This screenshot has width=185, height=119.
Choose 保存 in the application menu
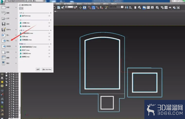tap(8, 24)
